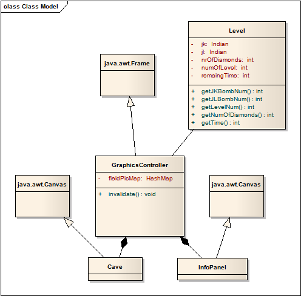Image resolution: width=301 pixels, height=296 pixels.
Task: Select the nrOfDiamonds: int attribute
Action: [228, 60]
